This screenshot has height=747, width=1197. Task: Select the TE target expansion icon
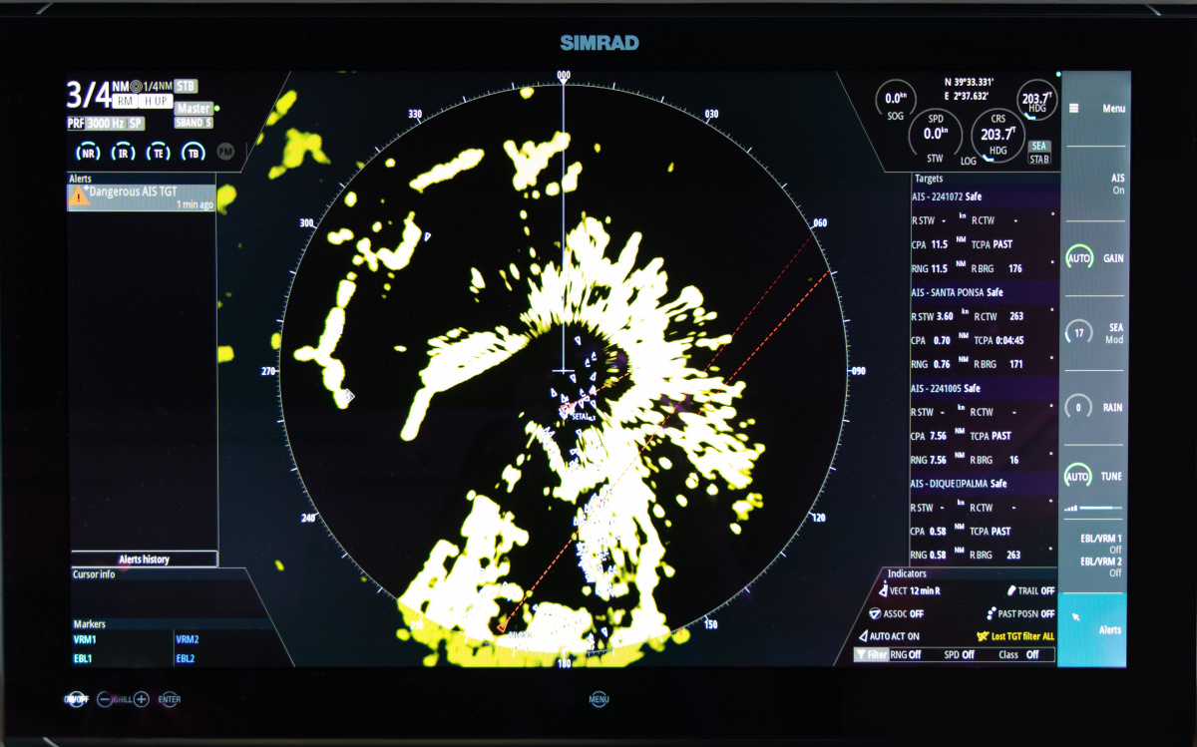pyautogui.click(x=158, y=153)
